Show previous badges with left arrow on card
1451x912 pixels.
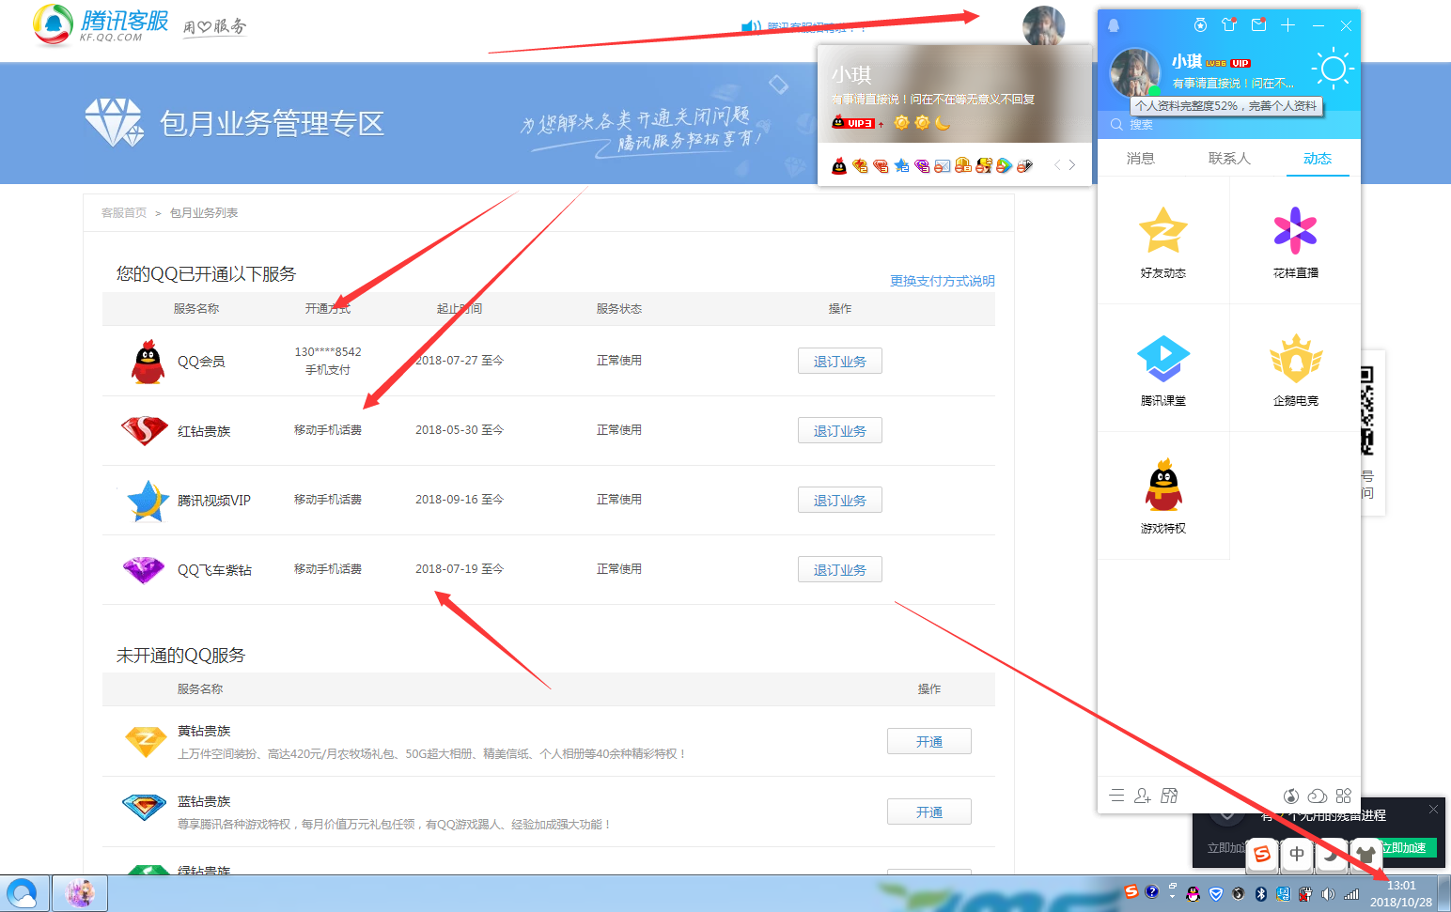pyautogui.click(x=1057, y=165)
